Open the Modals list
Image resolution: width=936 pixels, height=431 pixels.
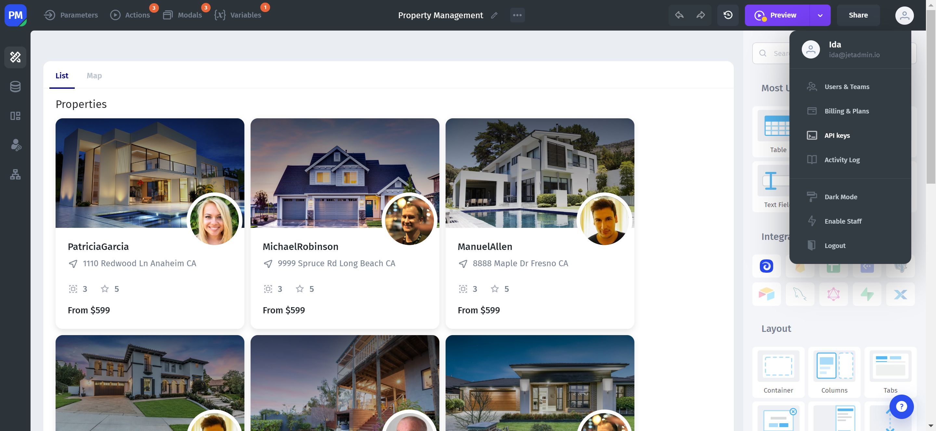point(183,15)
